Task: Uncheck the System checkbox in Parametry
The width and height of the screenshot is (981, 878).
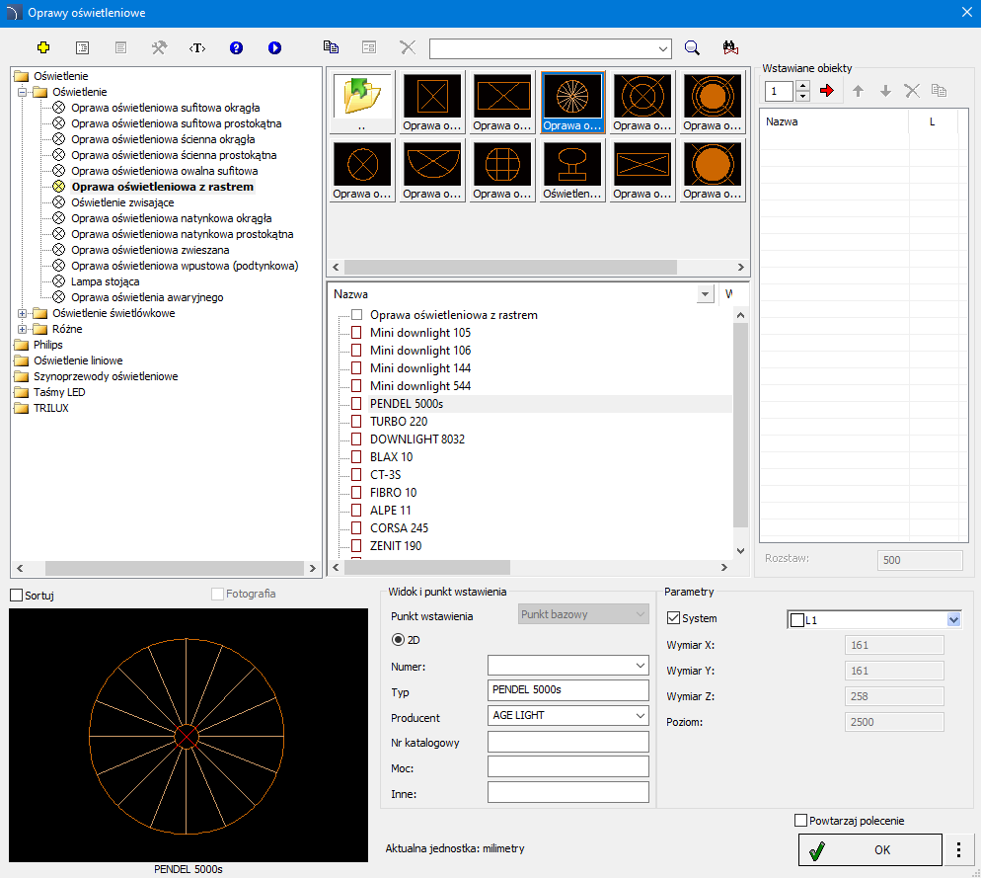Action: pos(674,619)
